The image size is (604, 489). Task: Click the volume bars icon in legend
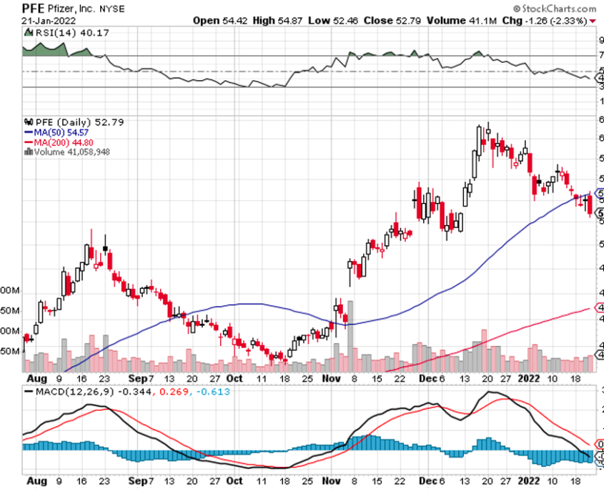pos(29,152)
